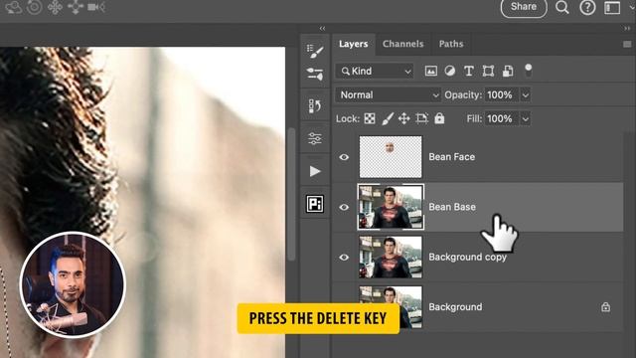
Task: Filter layers by type layers icon
Action: (468, 71)
